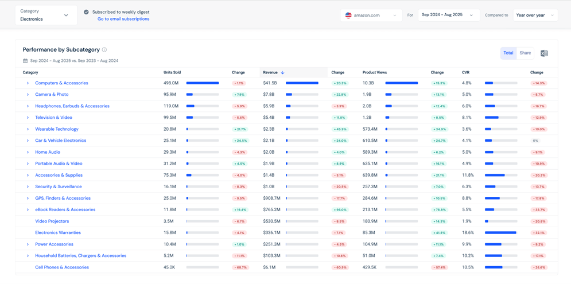The height and width of the screenshot is (284, 571).
Task: Click the 18.6% CVR value
Action: (468, 233)
